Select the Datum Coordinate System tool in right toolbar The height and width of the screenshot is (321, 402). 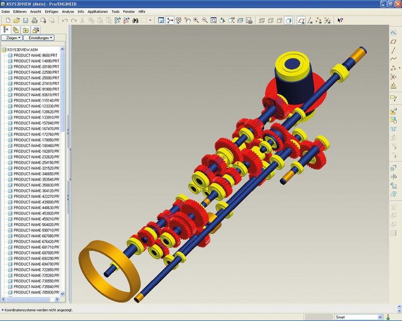(393, 77)
